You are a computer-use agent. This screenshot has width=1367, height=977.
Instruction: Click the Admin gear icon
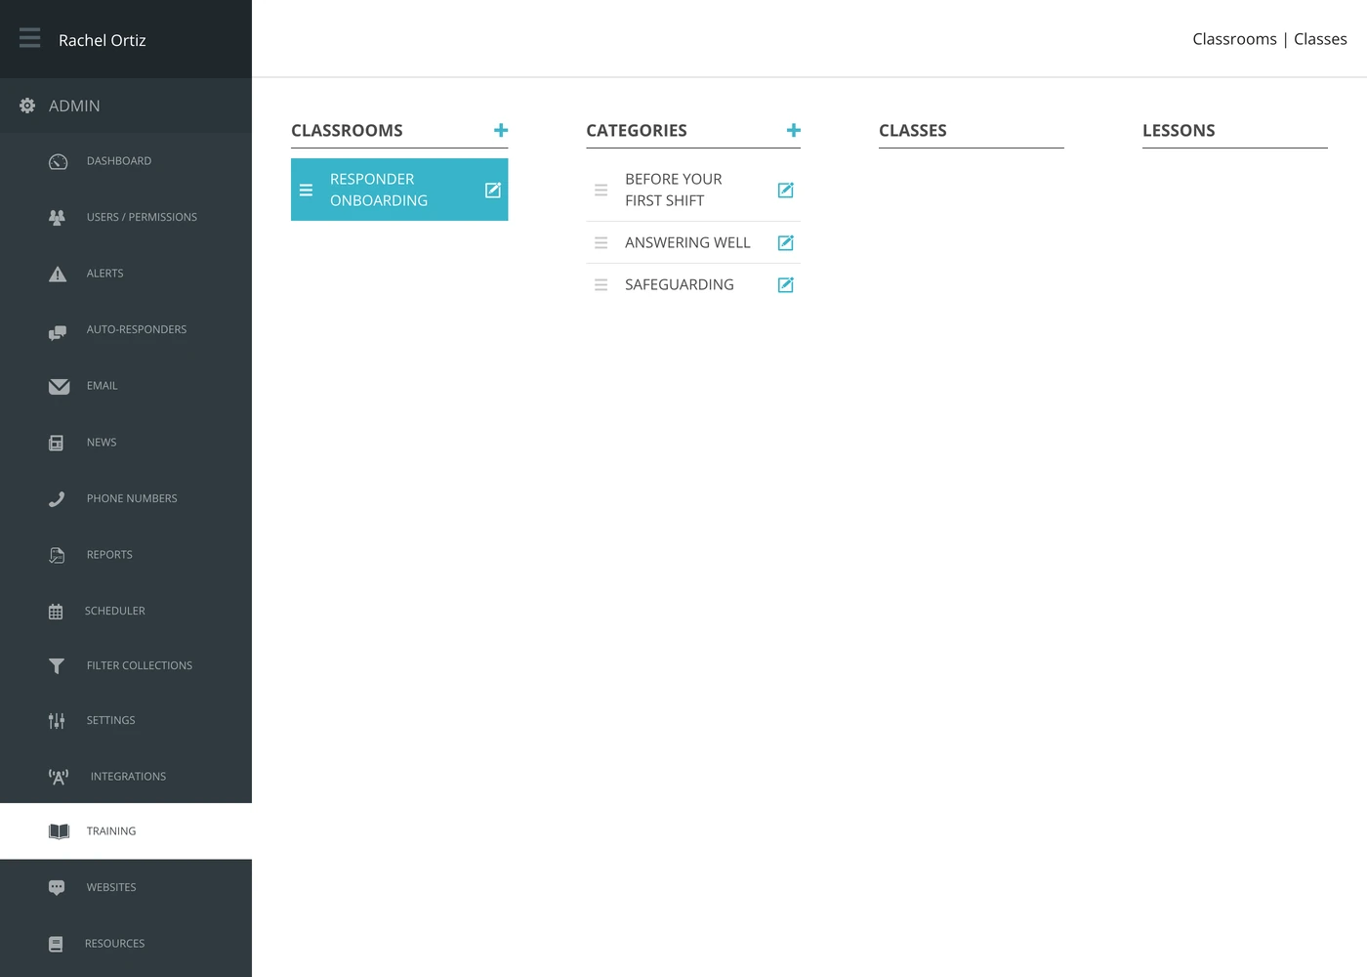pyautogui.click(x=27, y=106)
